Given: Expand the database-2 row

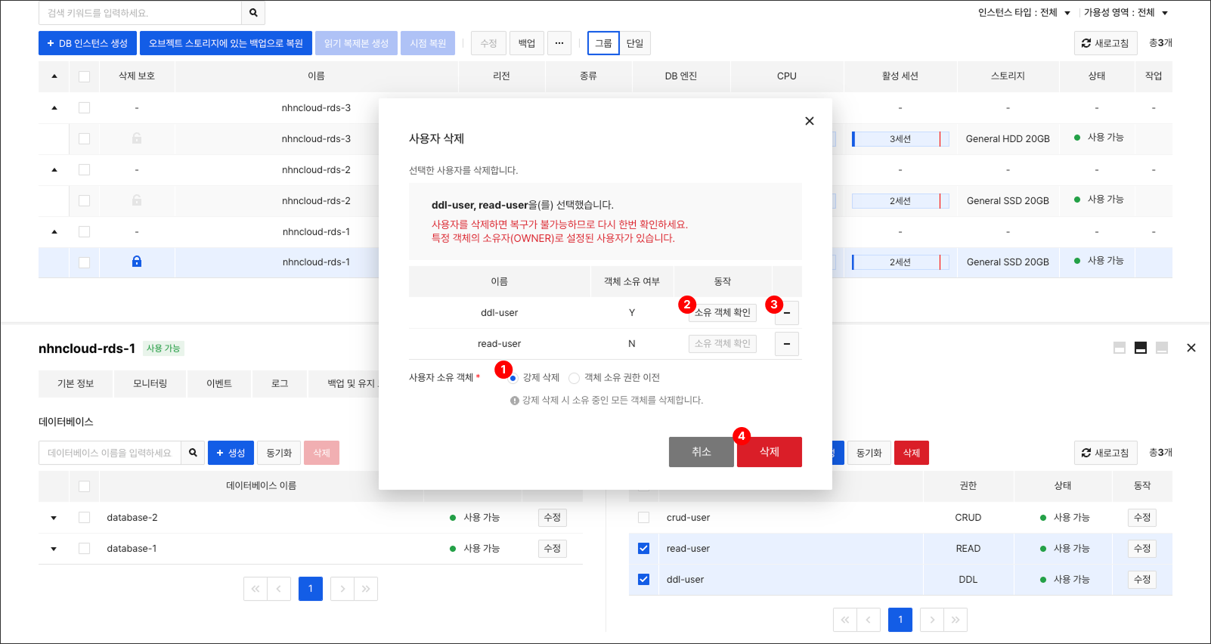Looking at the screenshot, I should pyautogui.click(x=54, y=518).
